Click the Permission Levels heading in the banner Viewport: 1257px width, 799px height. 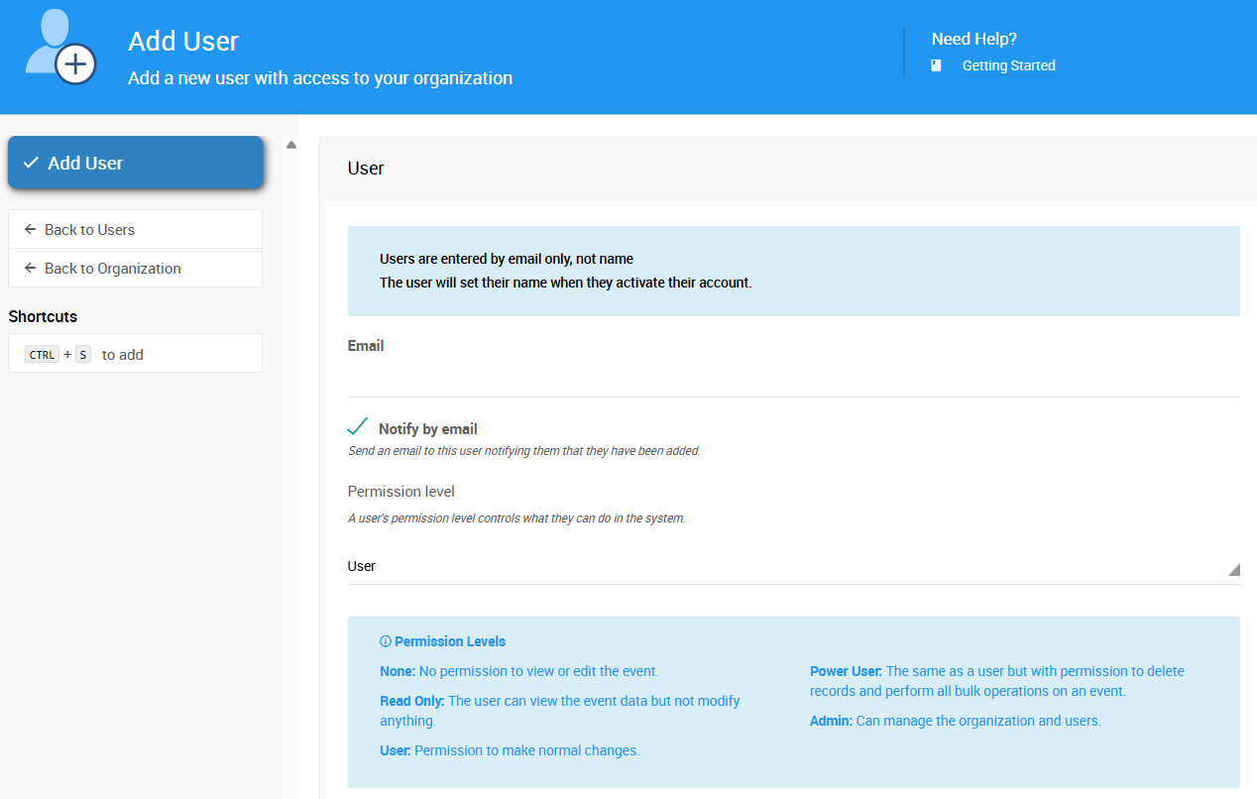[x=448, y=641]
